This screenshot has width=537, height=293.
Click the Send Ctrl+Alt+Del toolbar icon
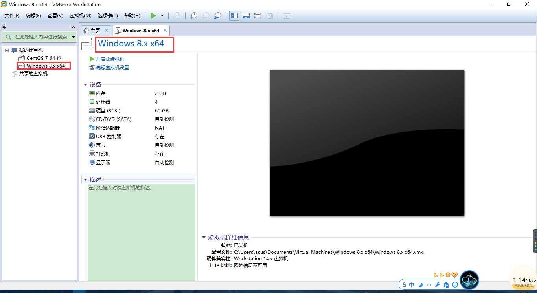pos(177,16)
